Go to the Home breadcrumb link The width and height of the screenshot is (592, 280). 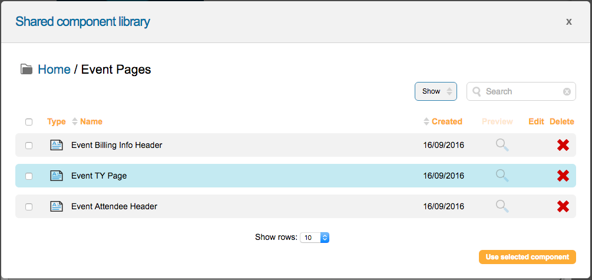pos(54,70)
